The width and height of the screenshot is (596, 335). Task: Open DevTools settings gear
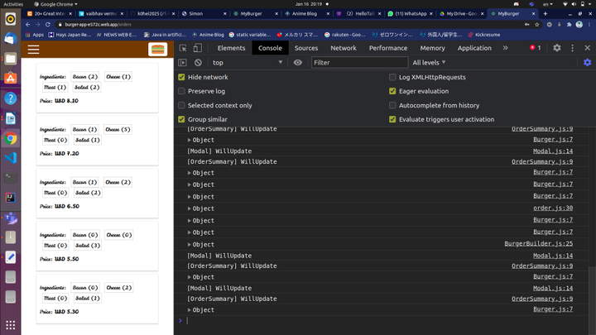coord(557,48)
